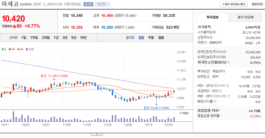
Task: Select the 10년 line chart period
Action: click(x=83, y=38)
